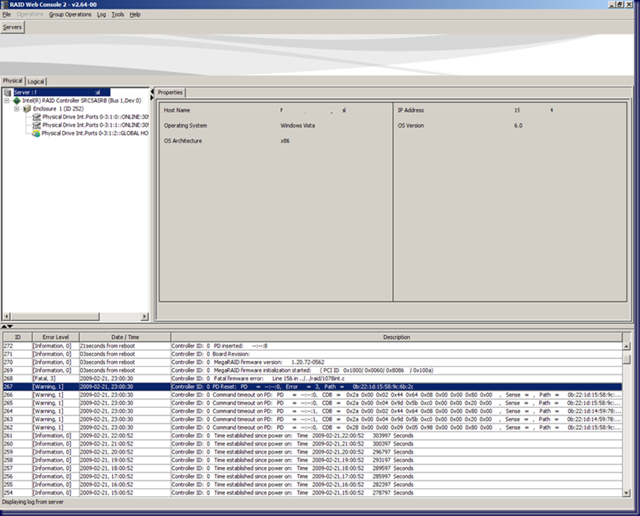The width and height of the screenshot is (640, 516).
Task: Open the Help menu
Action: coord(135,14)
